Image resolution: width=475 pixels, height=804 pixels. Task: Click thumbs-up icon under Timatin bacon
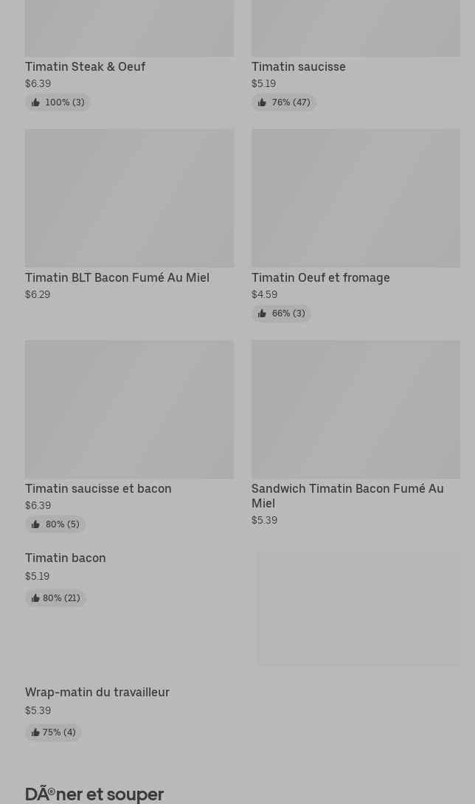click(x=35, y=598)
